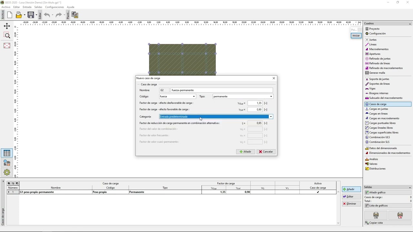Viewport: 413px width, 232px height.
Task: Open the dropdown arrow beside the save icon
Action: [36, 15]
